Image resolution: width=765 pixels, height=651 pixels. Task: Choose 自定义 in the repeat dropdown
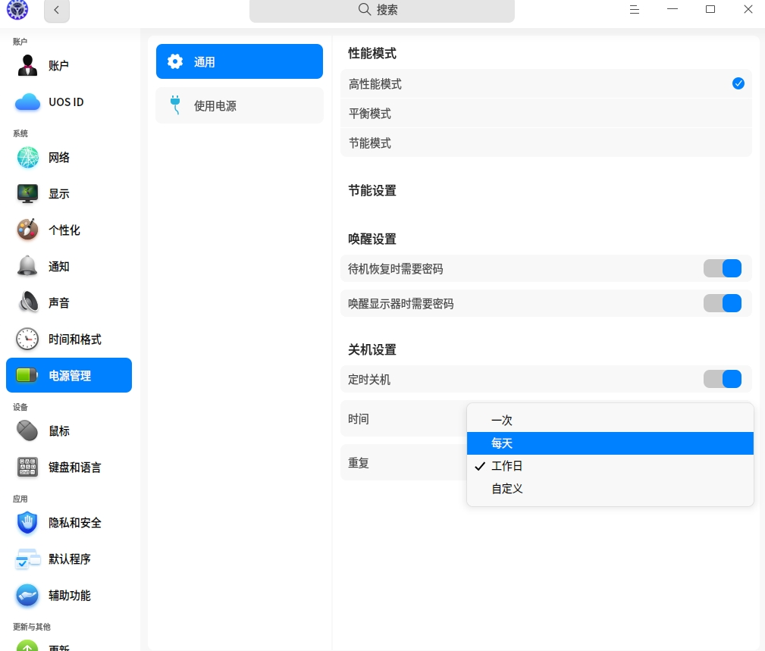coord(610,489)
